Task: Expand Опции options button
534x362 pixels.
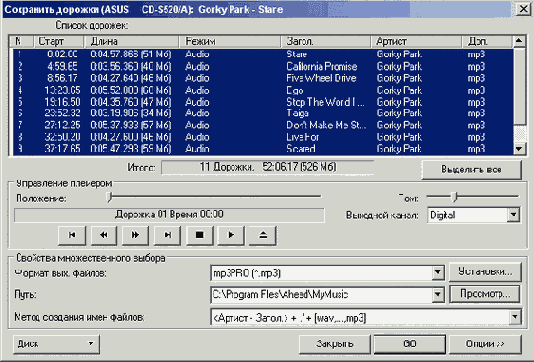Action: [x=486, y=344]
